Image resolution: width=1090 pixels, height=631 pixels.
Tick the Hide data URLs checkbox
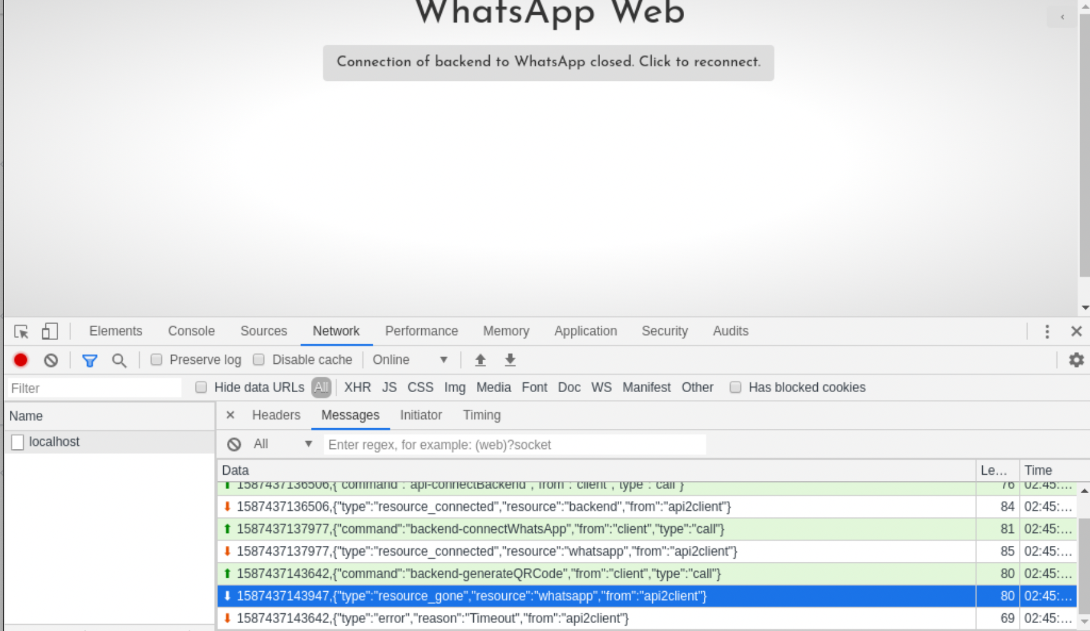pyautogui.click(x=201, y=387)
